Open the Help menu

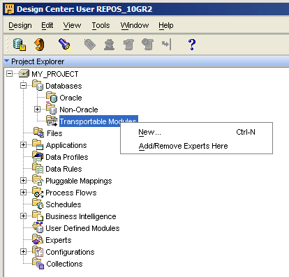pyautogui.click(x=166, y=25)
